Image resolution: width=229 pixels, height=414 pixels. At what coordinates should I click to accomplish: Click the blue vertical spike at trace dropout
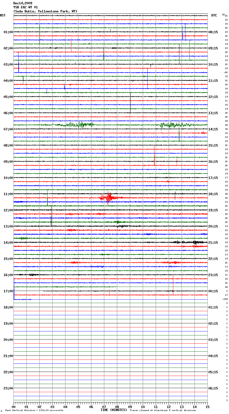coord(14,289)
